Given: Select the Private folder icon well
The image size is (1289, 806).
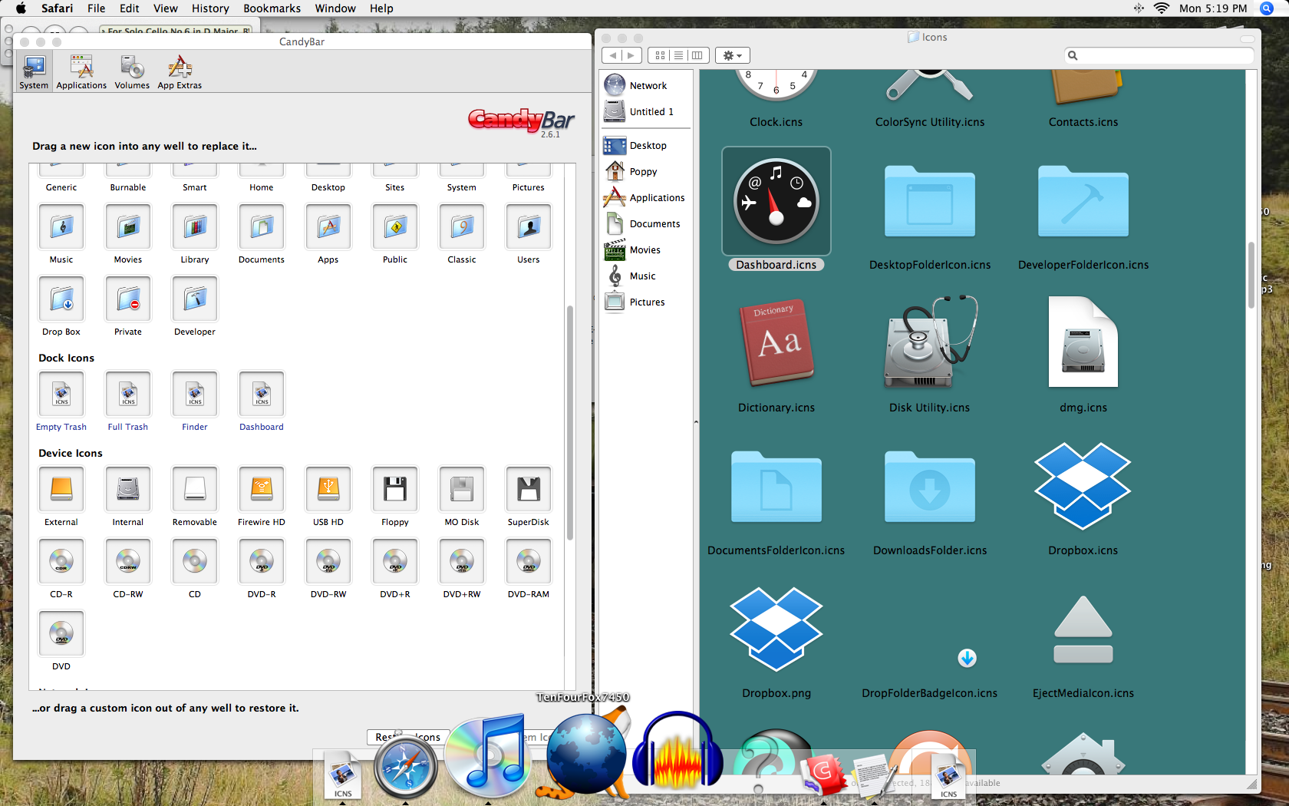Looking at the screenshot, I should tap(128, 299).
